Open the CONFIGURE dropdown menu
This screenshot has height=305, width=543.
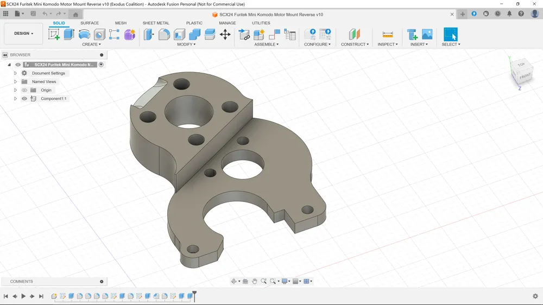(x=317, y=45)
